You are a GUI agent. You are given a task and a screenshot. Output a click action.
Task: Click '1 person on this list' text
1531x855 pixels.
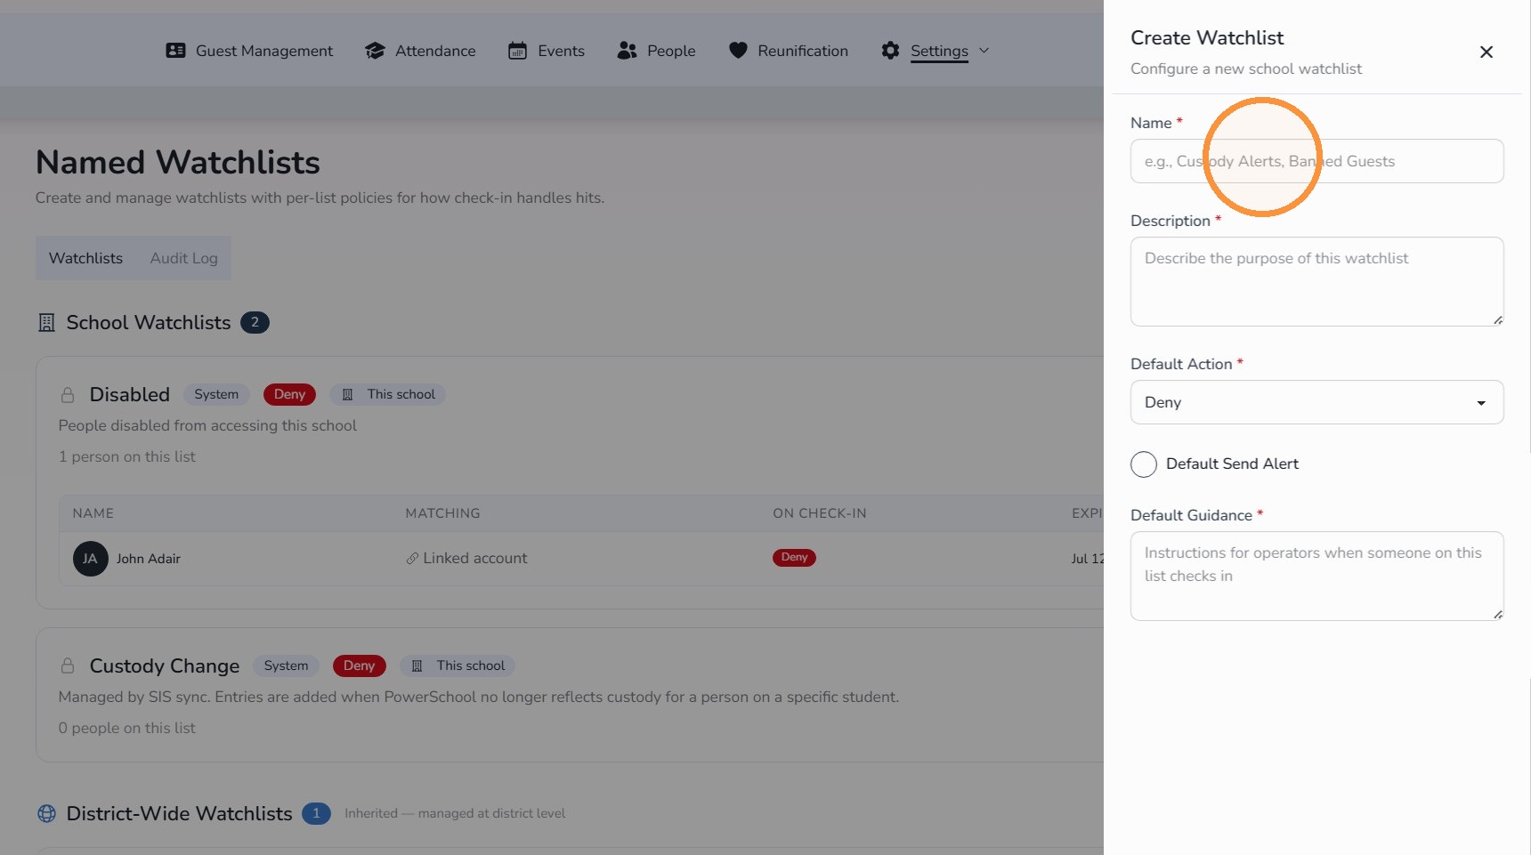tap(126, 457)
